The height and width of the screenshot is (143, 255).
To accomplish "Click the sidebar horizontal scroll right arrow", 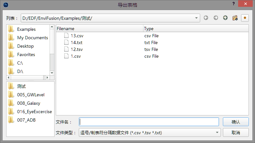I will tap(47, 77).
